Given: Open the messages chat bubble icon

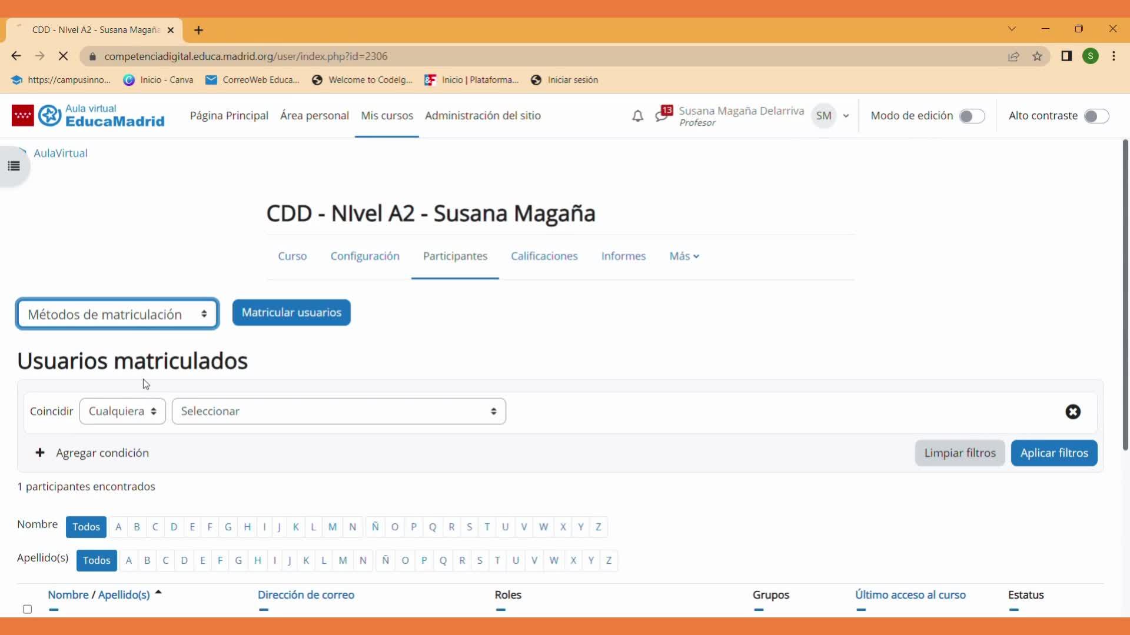Looking at the screenshot, I should pos(662,115).
